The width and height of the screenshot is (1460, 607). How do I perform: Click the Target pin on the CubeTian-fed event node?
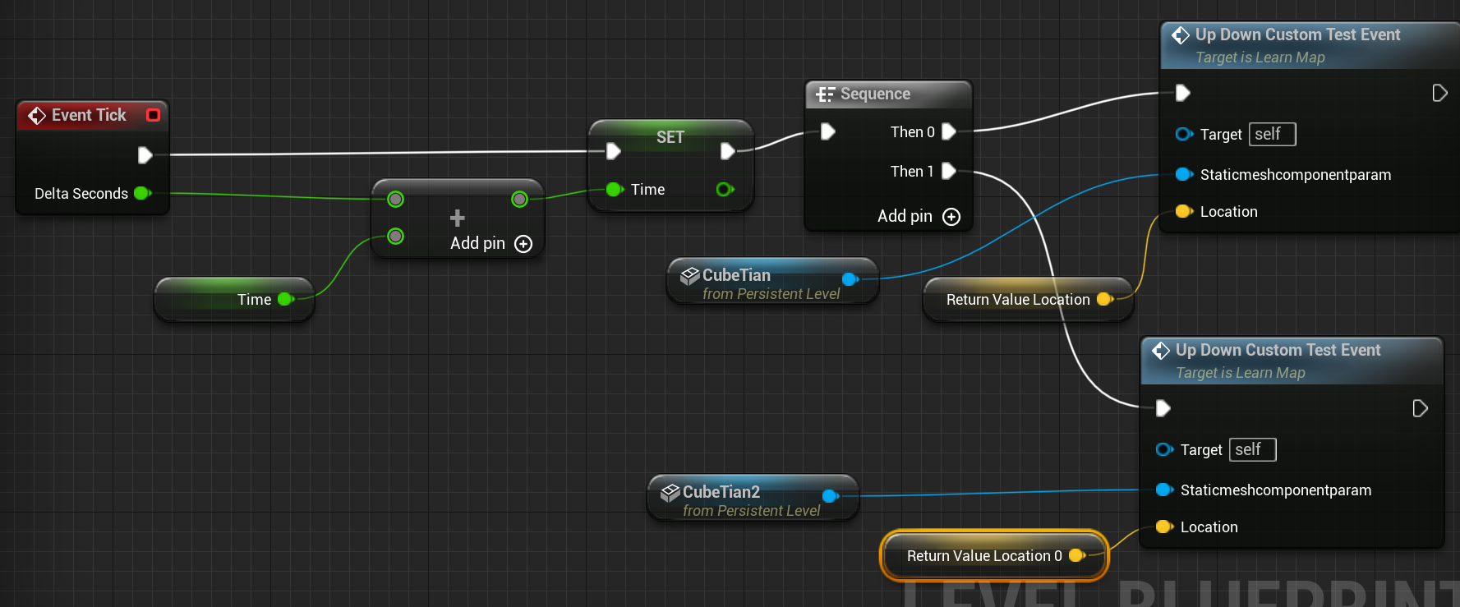click(1184, 134)
